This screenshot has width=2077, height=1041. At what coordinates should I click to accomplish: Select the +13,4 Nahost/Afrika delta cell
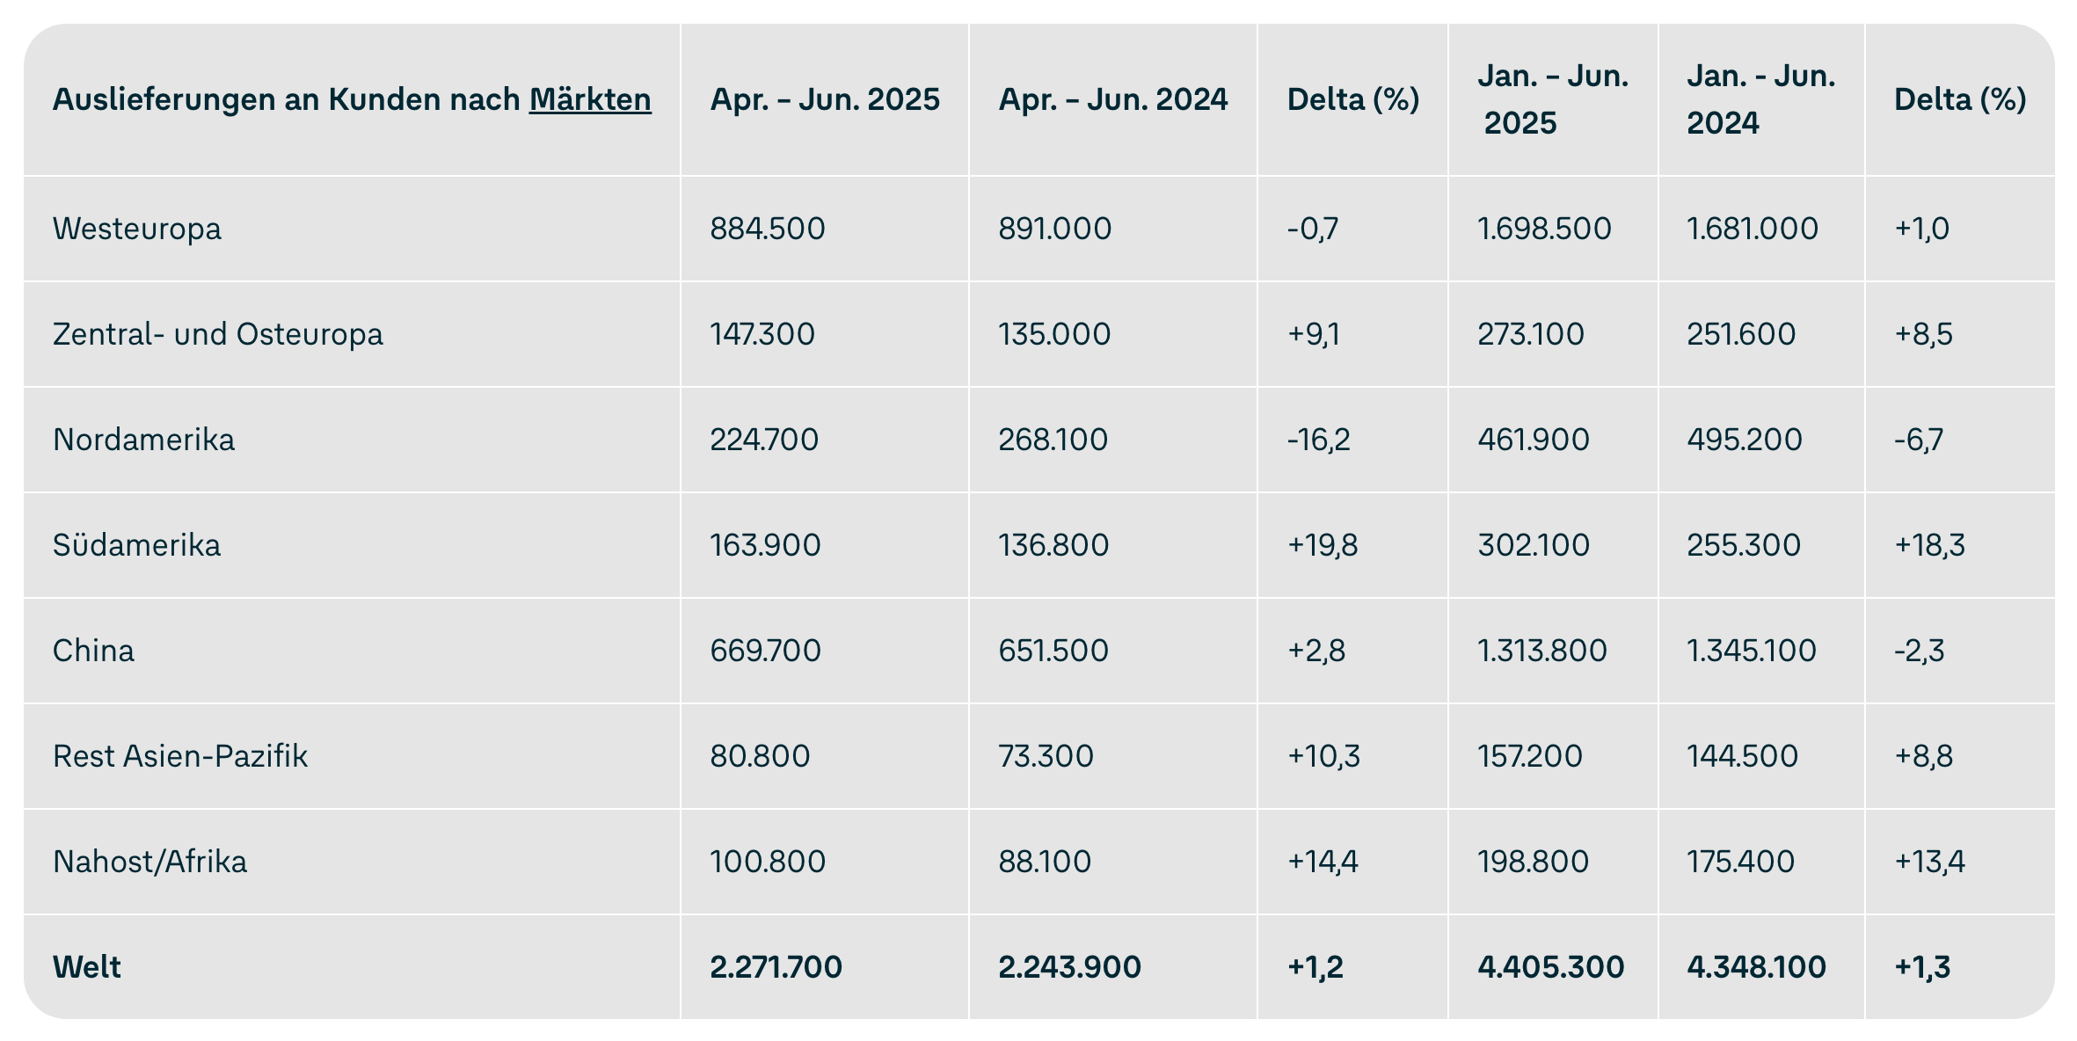click(1929, 862)
